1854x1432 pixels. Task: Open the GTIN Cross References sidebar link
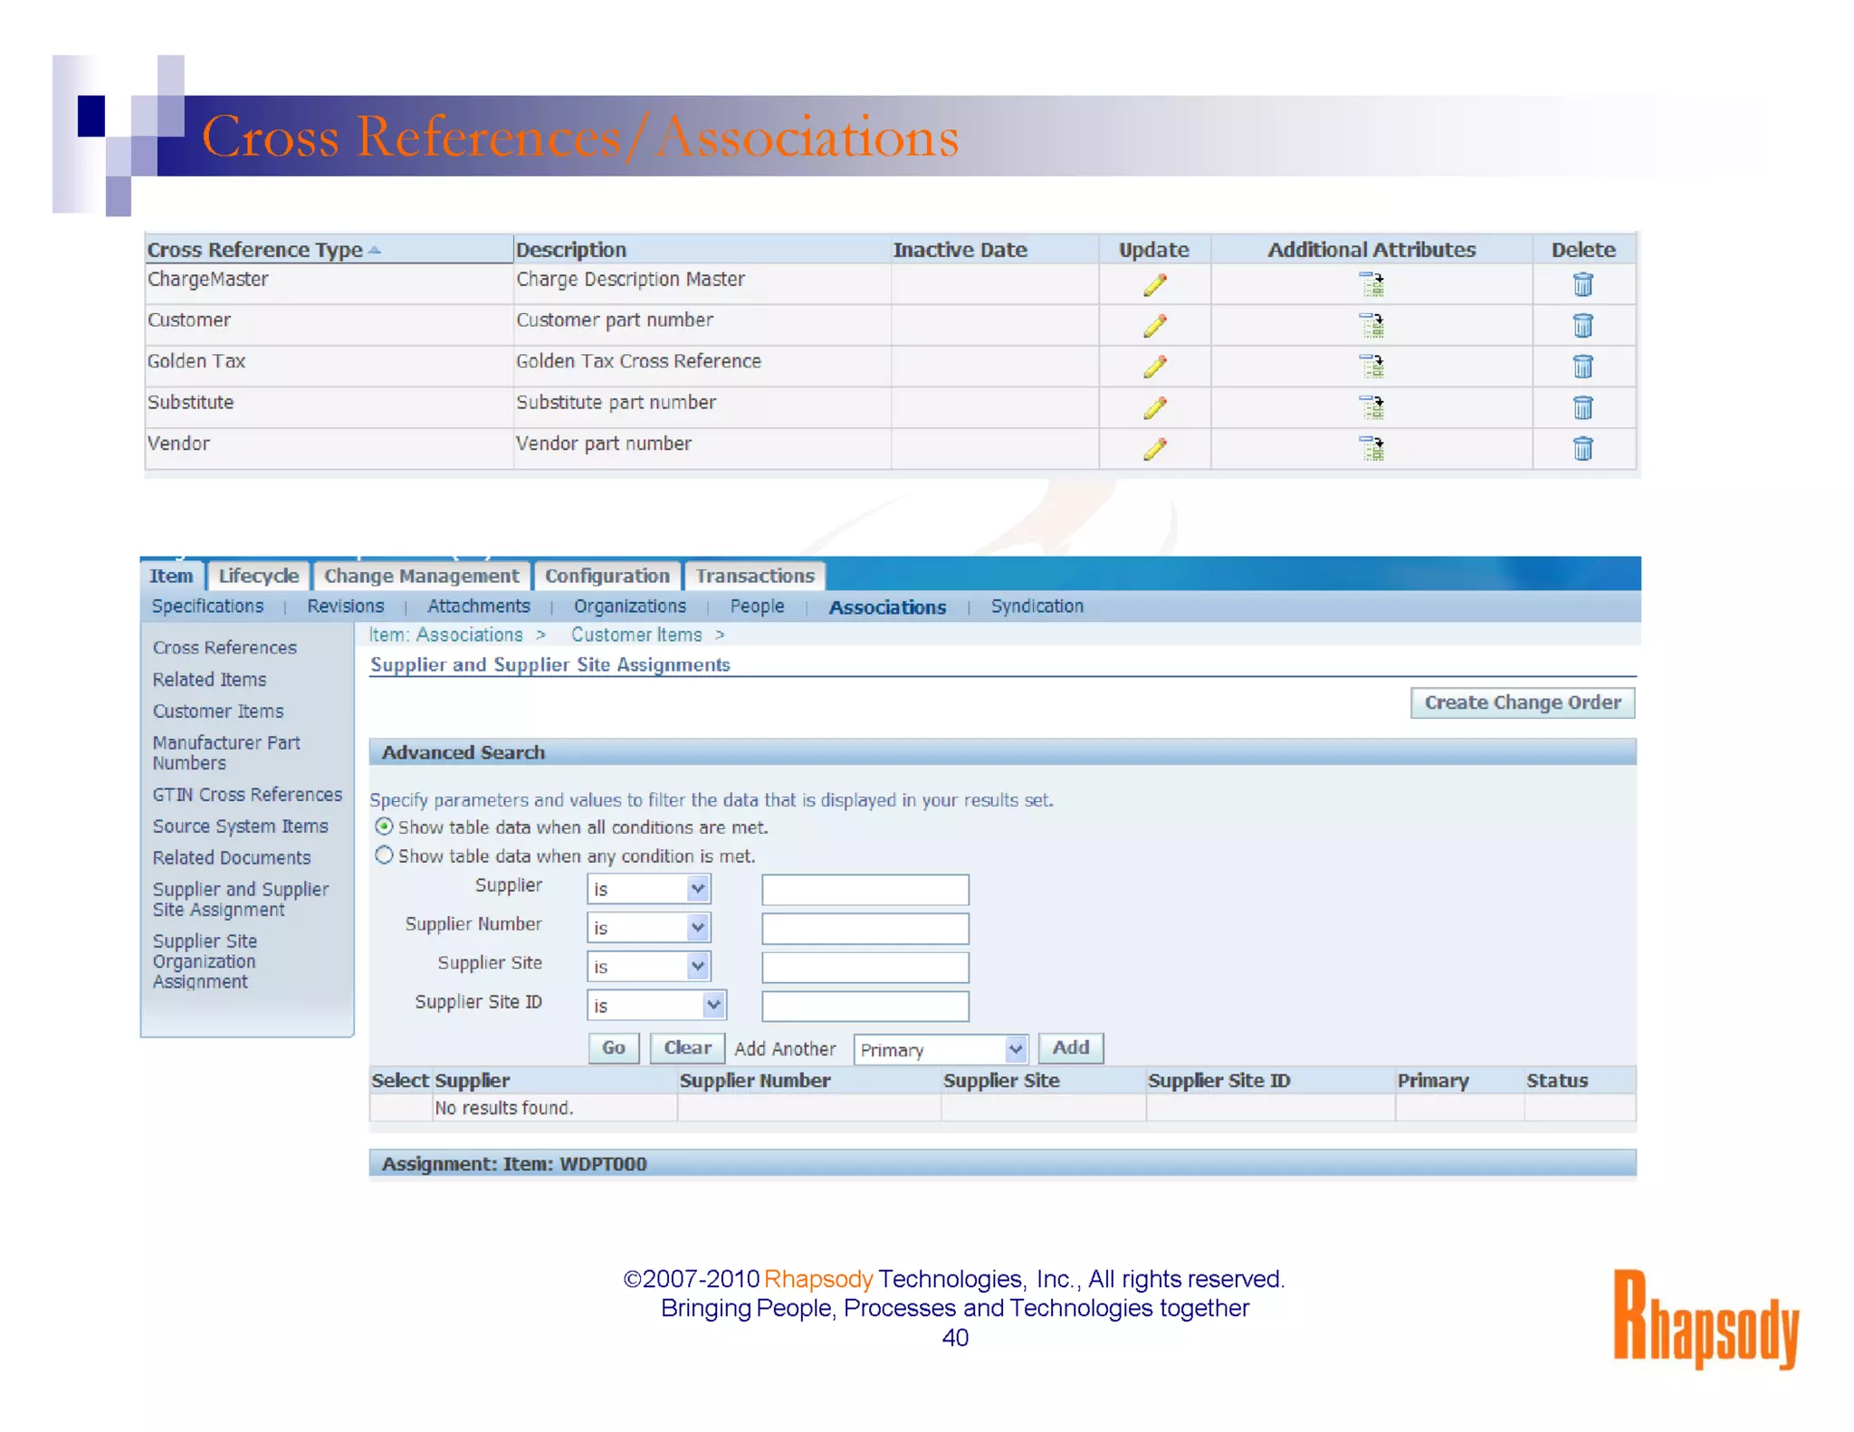[247, 794]
